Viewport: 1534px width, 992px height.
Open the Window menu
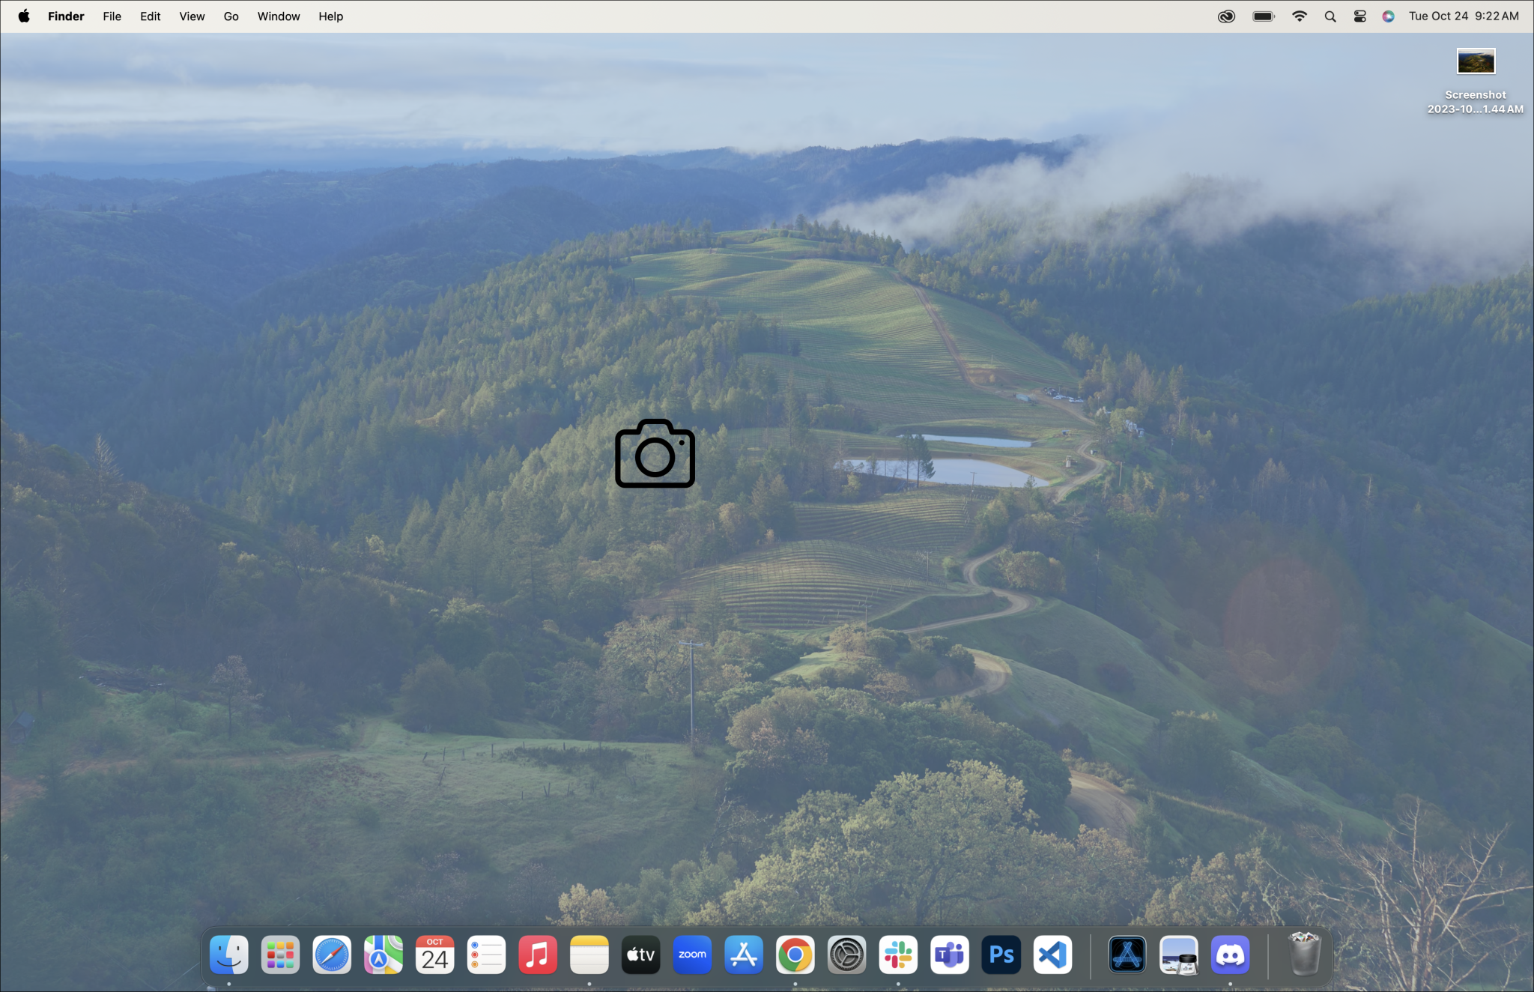pyautogui.click(x=279, y=16)
